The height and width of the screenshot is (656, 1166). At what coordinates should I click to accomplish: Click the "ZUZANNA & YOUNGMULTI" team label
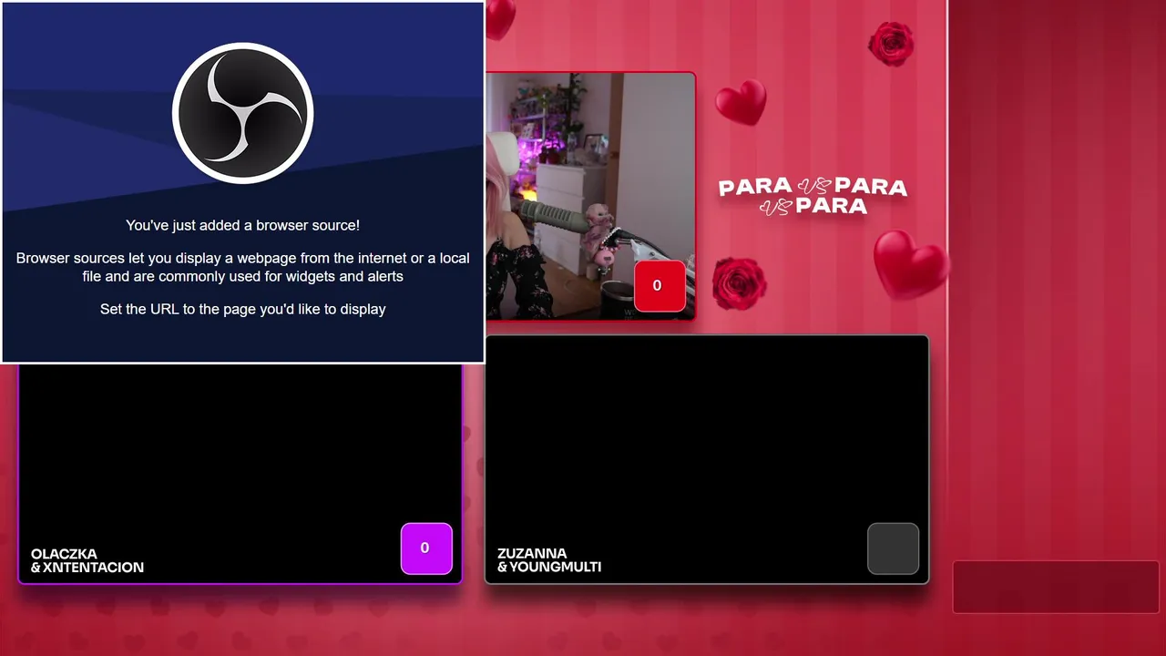(549, 560)
